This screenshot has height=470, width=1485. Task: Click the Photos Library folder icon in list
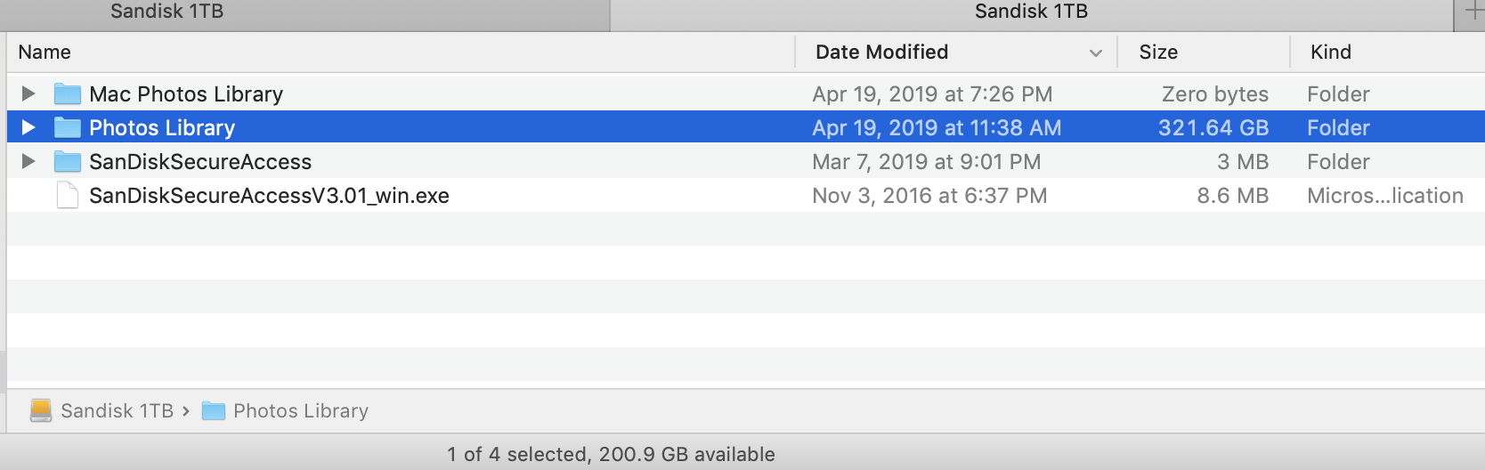tap(68, 128)
